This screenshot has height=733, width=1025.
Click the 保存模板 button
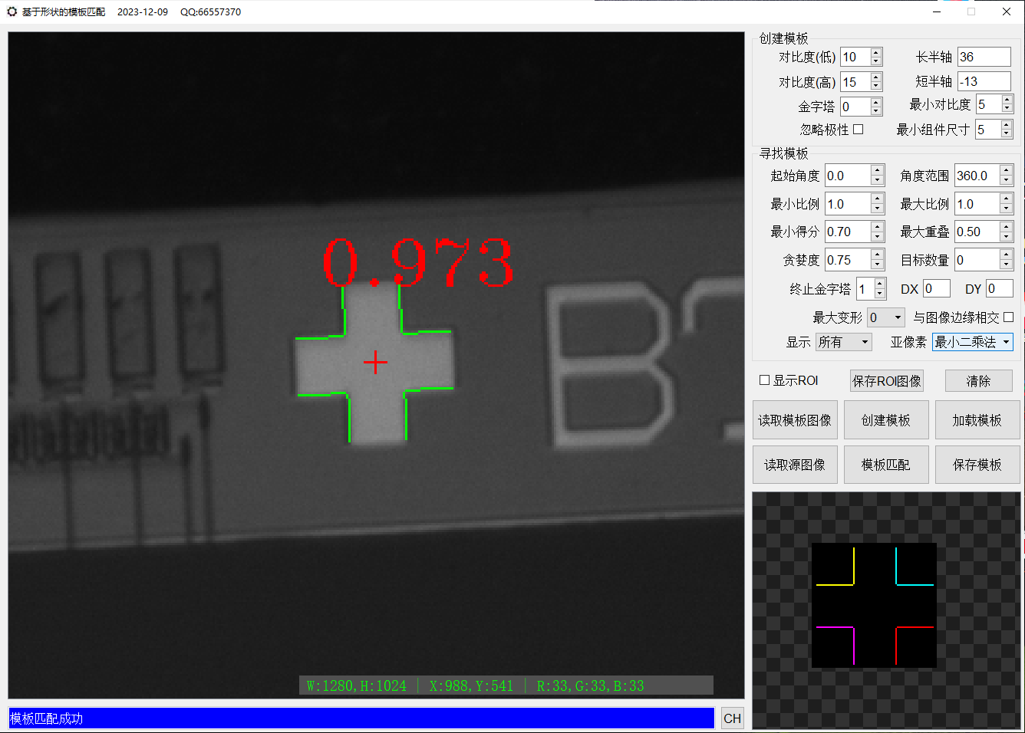click(977, 464)
